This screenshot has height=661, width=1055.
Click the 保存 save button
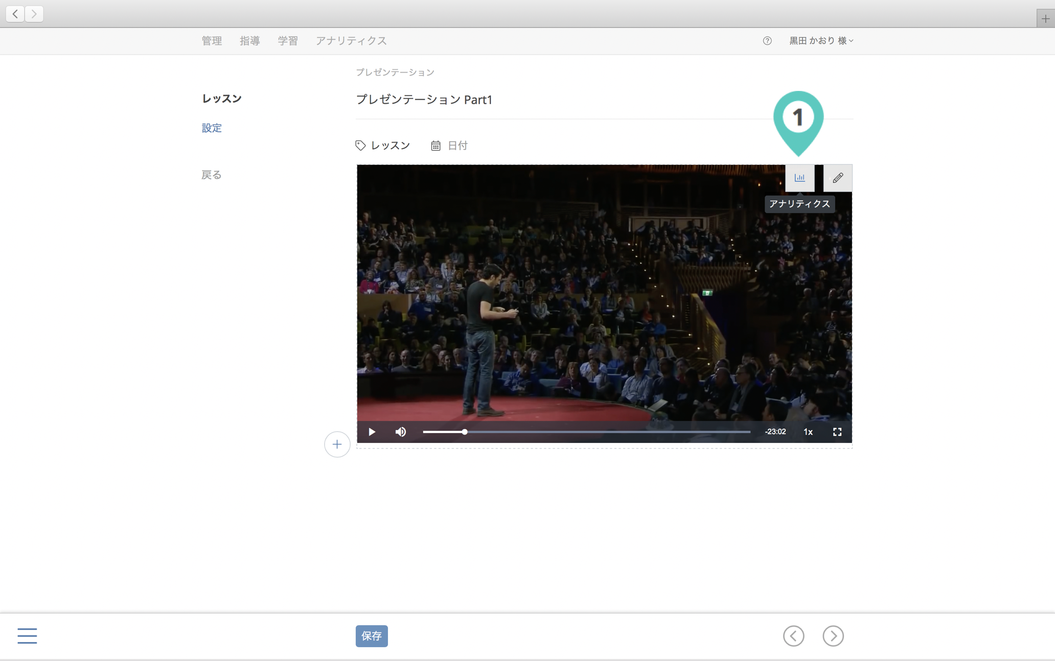(x=372, y=635)
